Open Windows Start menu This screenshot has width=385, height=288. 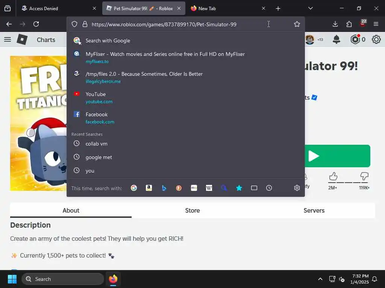coord(12,279)
